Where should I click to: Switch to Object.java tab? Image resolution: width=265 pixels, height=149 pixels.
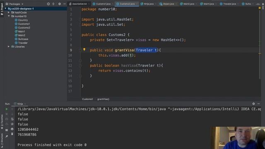(x=168, y=4)
